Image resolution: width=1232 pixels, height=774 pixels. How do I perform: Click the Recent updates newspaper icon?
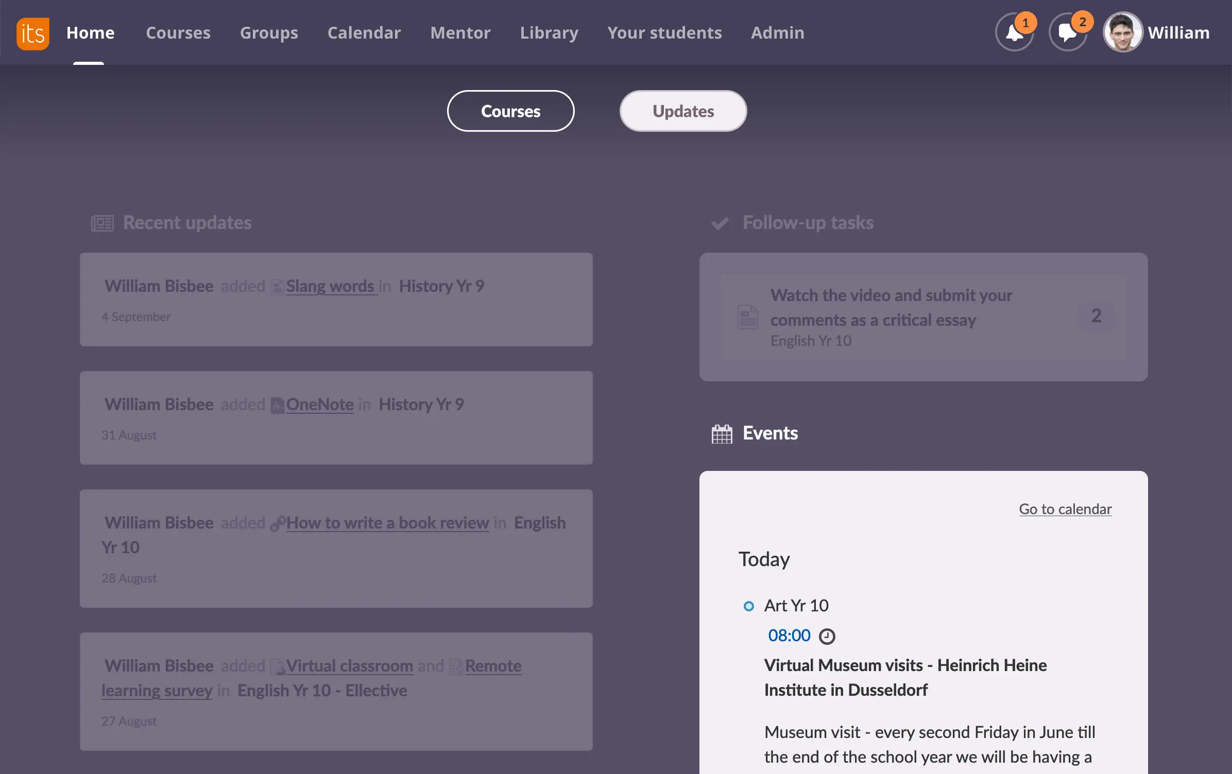[x=102, y=223]
